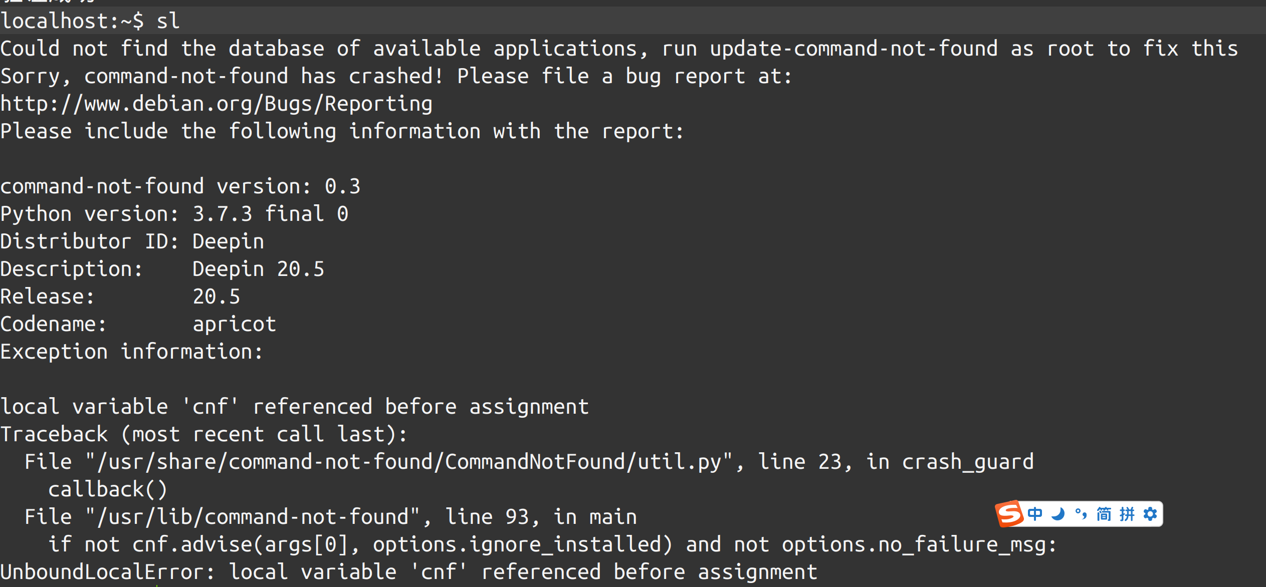Screen dimensions: 1266x587
Task: Click the orange Sogou S logo
Action: (1009, 514)
